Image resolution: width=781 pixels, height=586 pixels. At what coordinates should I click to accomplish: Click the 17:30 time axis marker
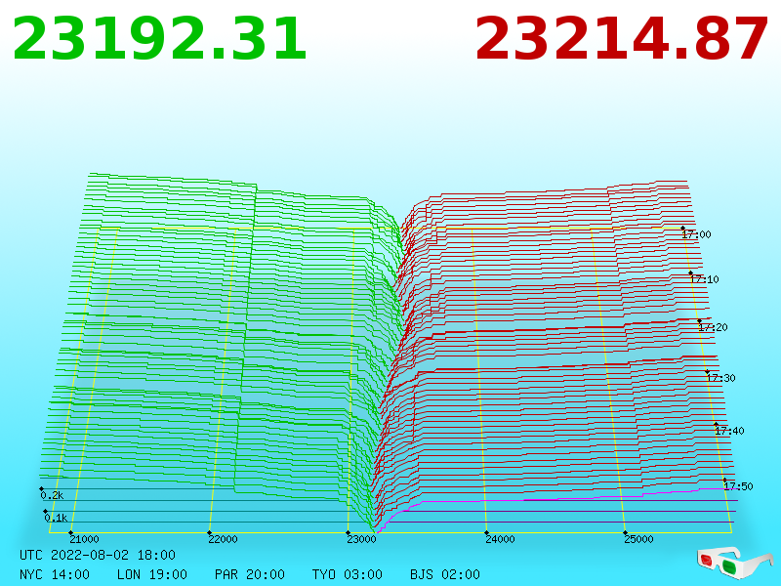pos(720,378)
